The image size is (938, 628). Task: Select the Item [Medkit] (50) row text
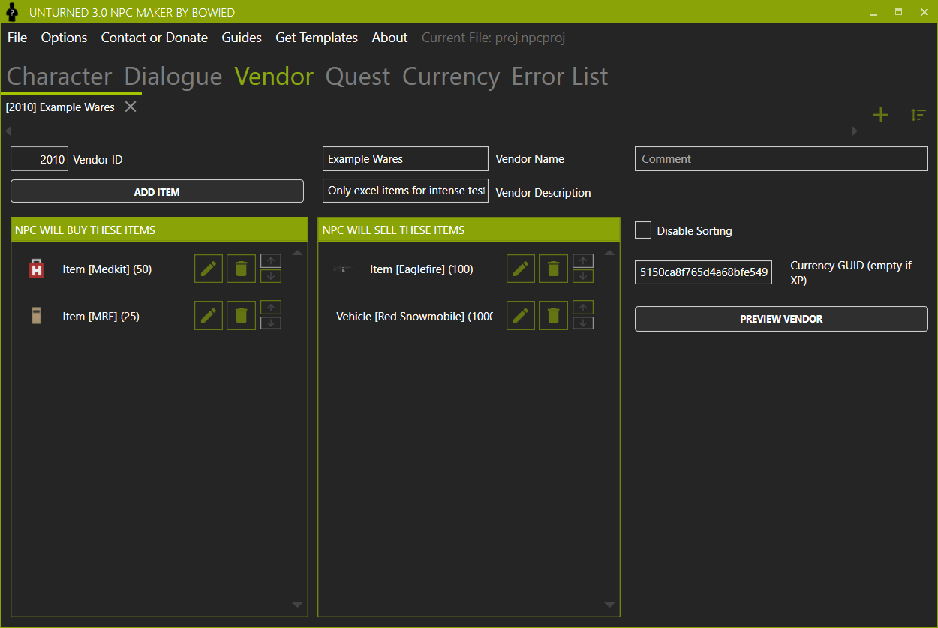pyautogui.click(x=107, y=269)
